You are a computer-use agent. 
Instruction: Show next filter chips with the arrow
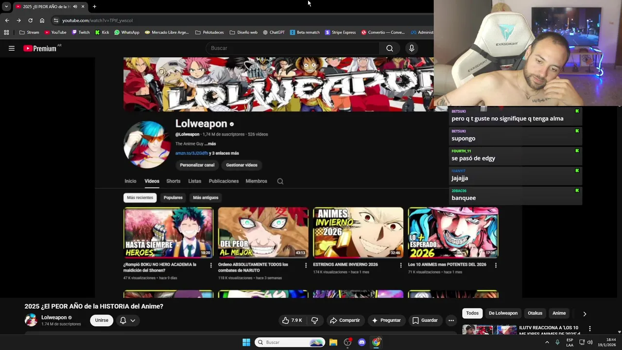pyautogui.click(x=585, y=314)
